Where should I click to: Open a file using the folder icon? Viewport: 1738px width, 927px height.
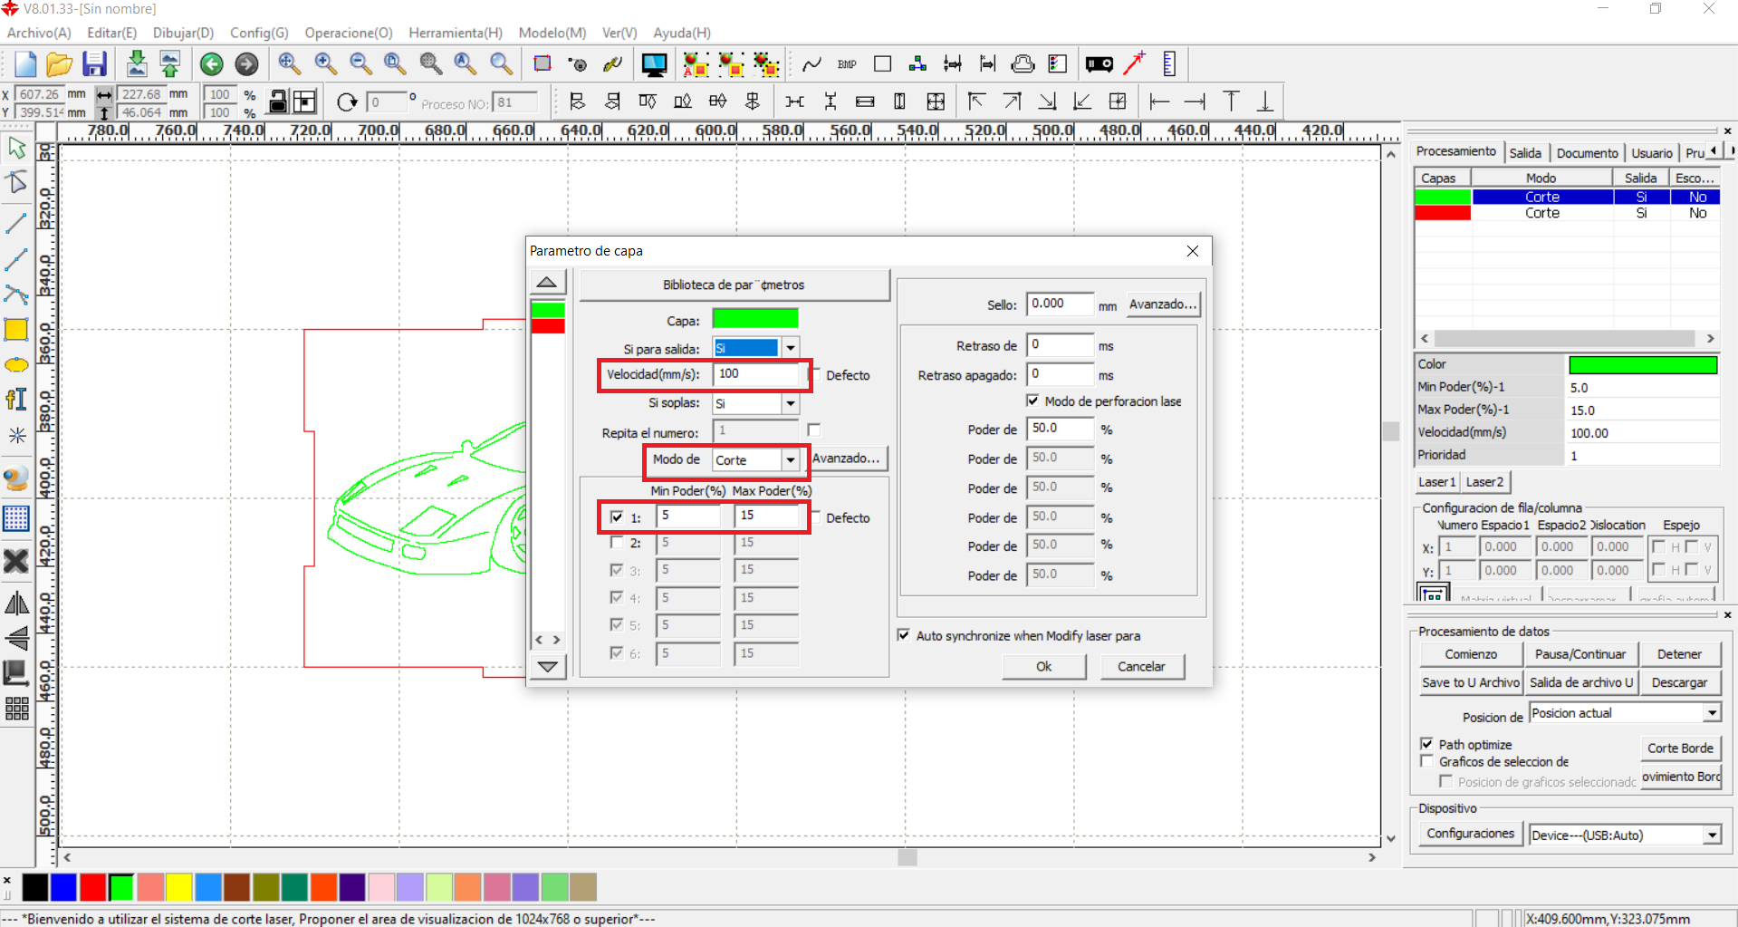click(59, 64)
